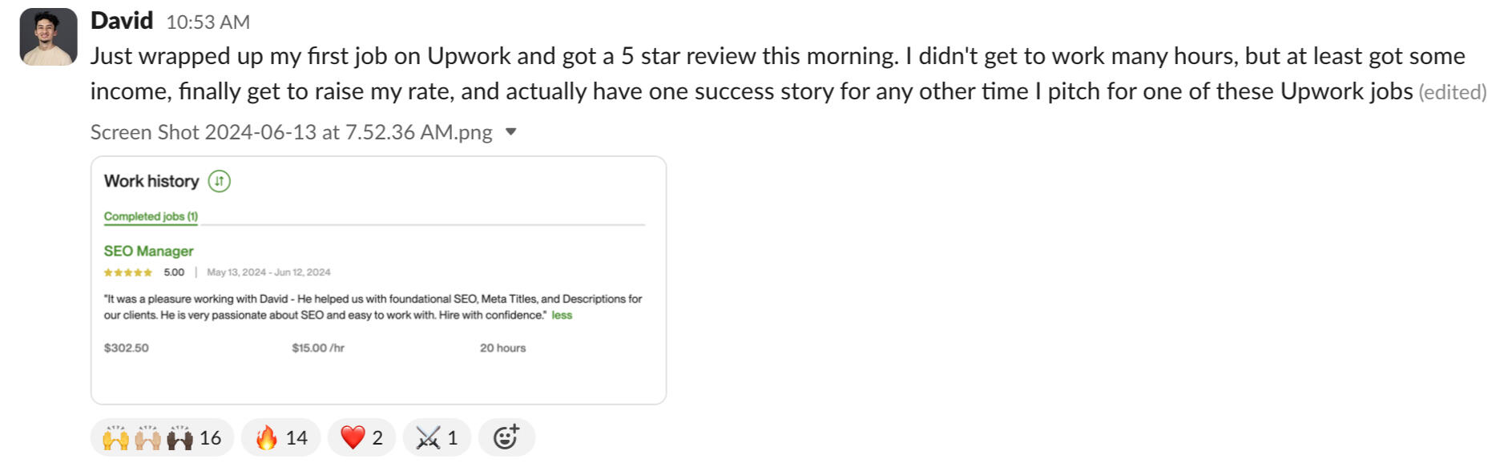This screenshot has width=1500, height=471.
Task: Open the SEO Manager job title
Action: (x=148, y=252)
